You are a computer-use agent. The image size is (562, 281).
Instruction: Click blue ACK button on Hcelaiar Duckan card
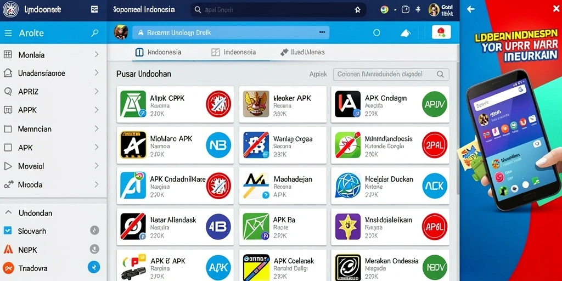435,186
